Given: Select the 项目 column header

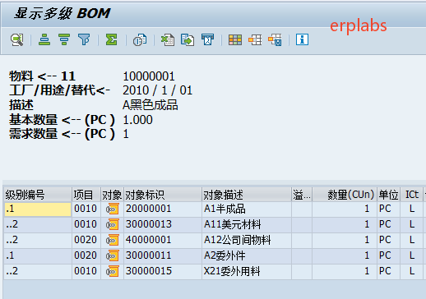Looking at the screenshot, I should point(86,195).
